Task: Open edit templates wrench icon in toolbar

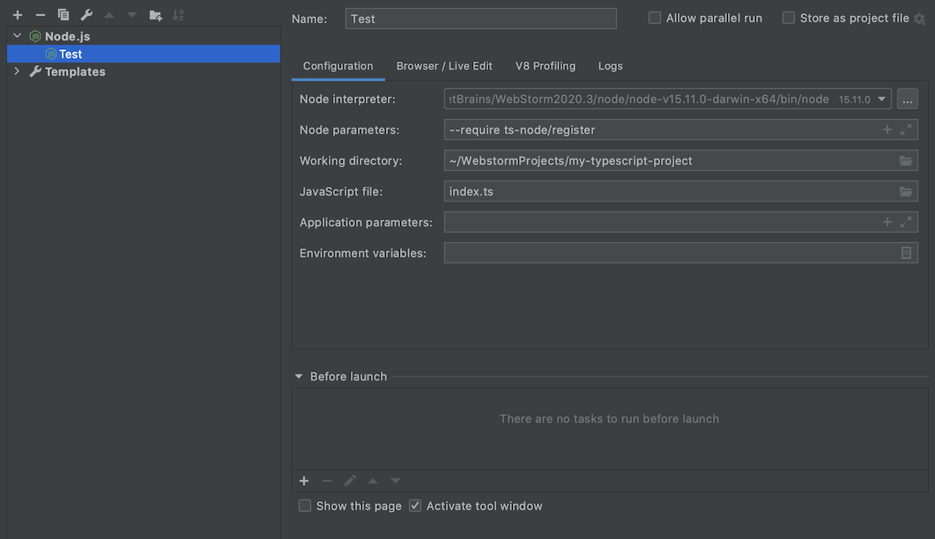Action: click(86, 15)
